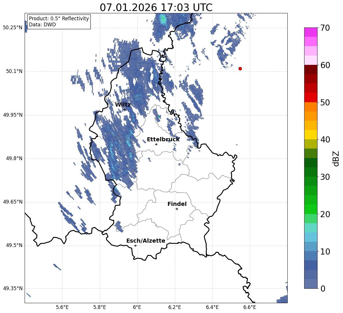Click the 20 tick label on colorbar

click(325, 214)
